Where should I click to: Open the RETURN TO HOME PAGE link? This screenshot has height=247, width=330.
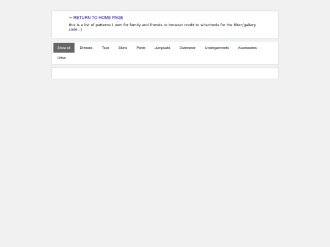tap(96, 18)
